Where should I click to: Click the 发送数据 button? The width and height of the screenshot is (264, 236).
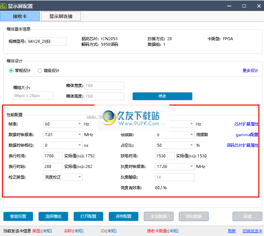pos(159,216)
